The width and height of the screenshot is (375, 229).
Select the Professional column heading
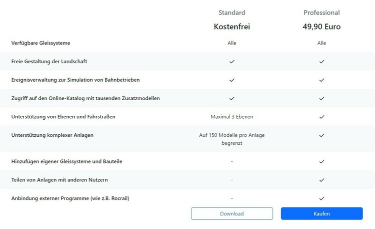point(321,13)
